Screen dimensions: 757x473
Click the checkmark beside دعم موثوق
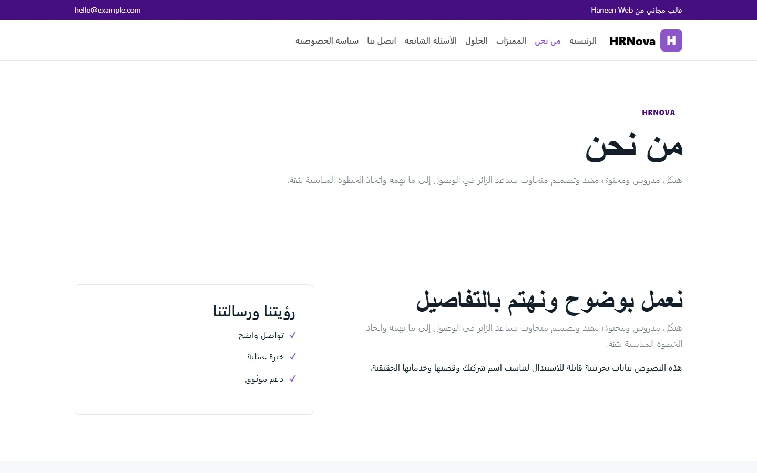(x=293, y=378)
